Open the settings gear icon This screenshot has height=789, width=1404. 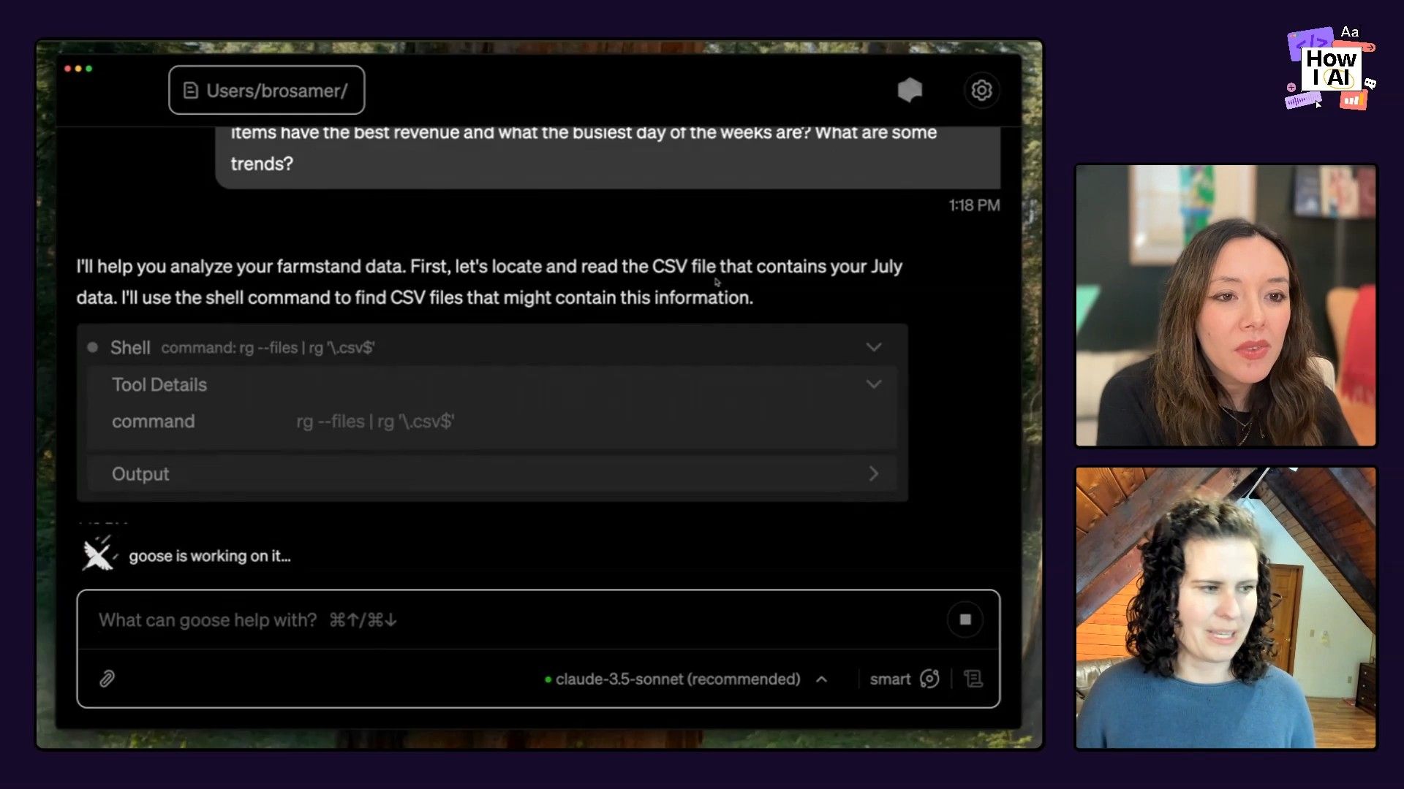pos(981,90)
